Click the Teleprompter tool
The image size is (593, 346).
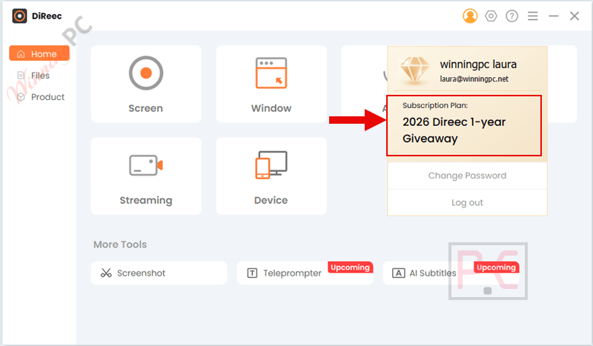click(x=305, y=273)
